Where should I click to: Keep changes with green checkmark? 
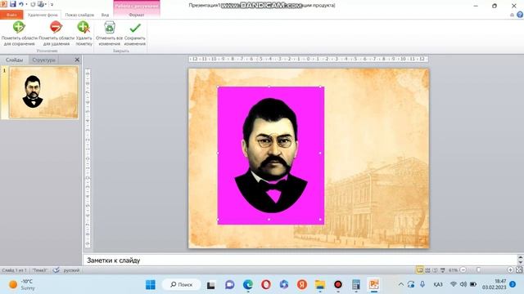coord(135,33)
